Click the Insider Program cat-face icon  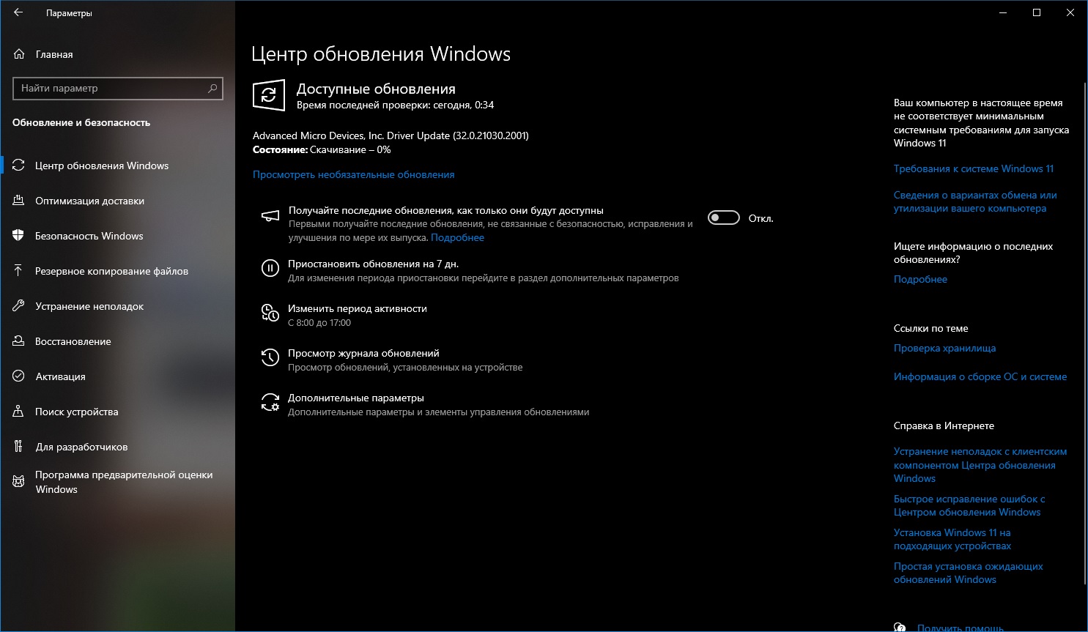coord(19,481)
